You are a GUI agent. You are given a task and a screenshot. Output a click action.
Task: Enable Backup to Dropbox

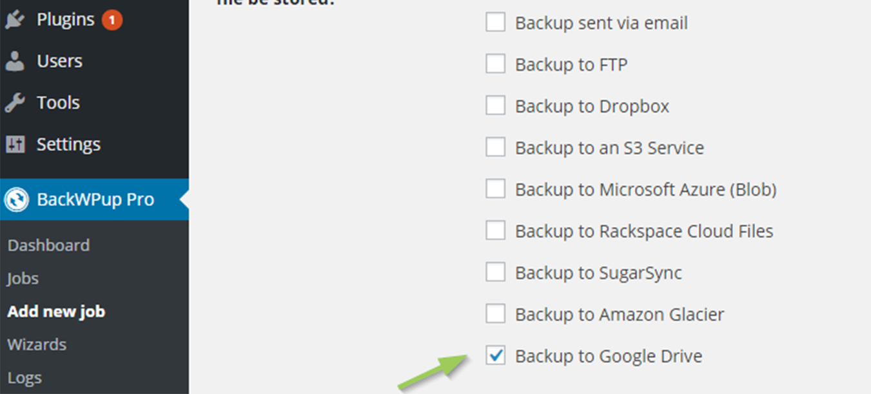click(x=496, y=105)
